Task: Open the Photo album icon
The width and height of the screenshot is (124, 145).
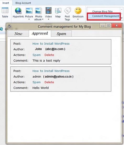Action: coord(39,11)
